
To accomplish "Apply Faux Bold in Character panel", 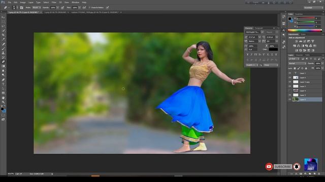I will [x=247, y=55].
